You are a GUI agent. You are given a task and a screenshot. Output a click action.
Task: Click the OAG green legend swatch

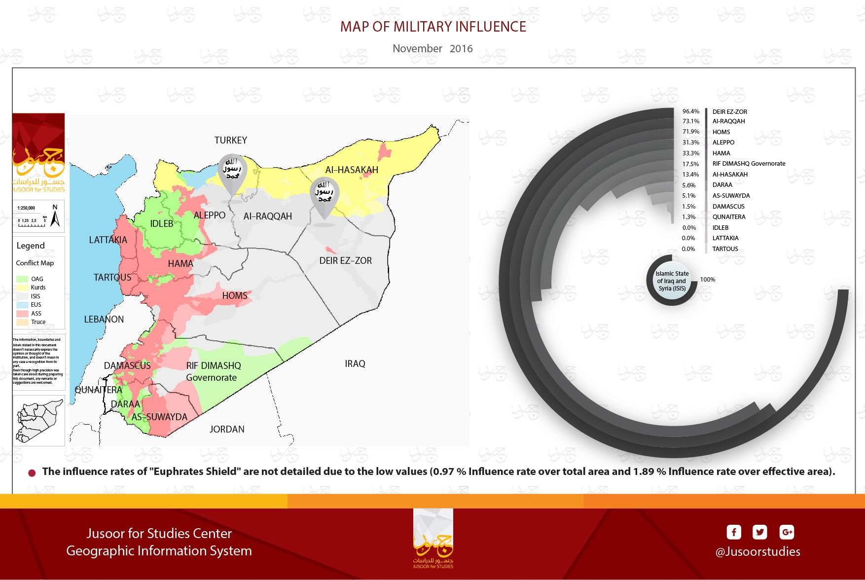click(x=23, y=279)
